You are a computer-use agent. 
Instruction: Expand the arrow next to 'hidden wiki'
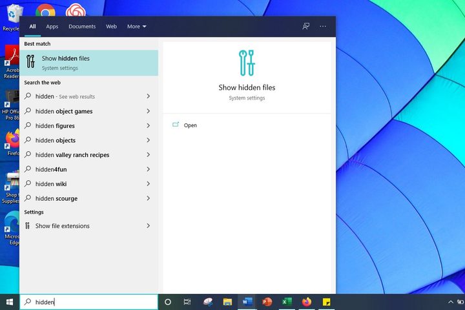(149, 183)
